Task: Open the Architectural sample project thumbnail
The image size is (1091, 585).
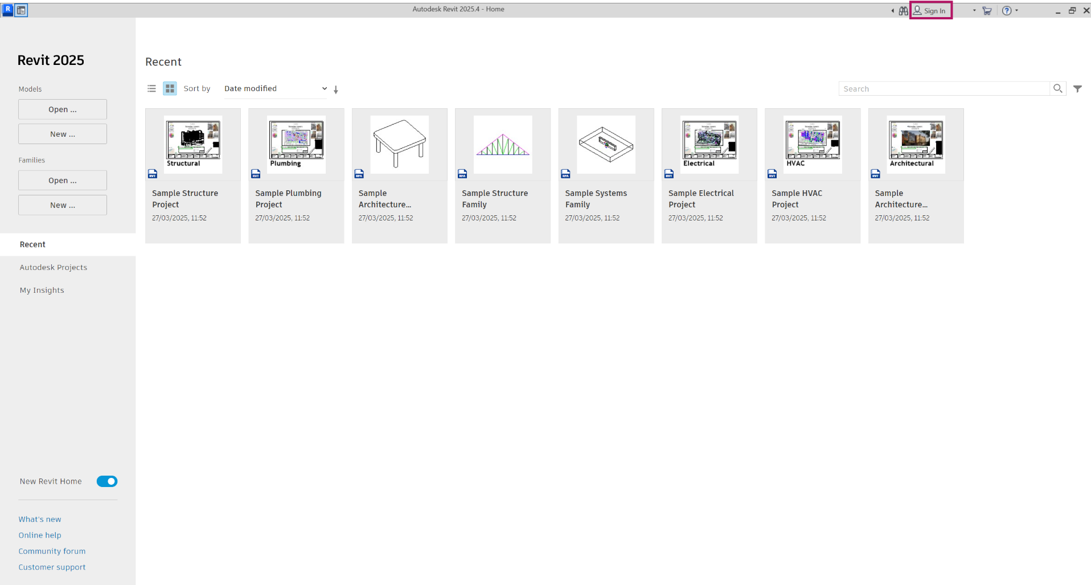Action: point(916,145)
